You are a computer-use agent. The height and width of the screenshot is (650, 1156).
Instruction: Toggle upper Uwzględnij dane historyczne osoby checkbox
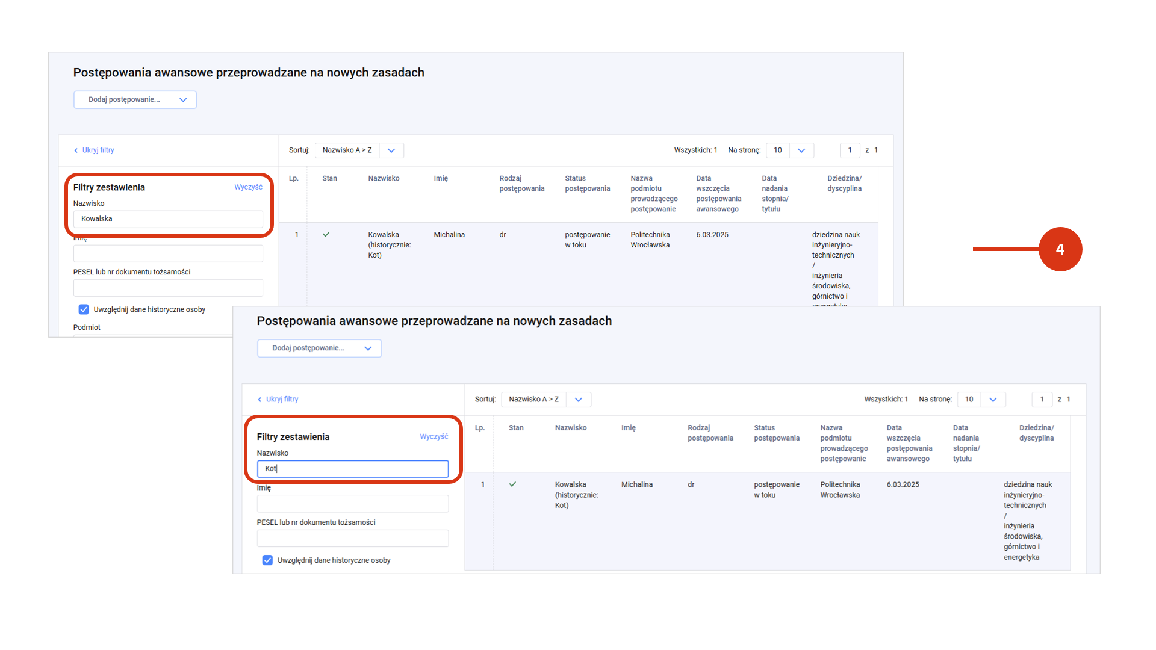click(84, 309)
